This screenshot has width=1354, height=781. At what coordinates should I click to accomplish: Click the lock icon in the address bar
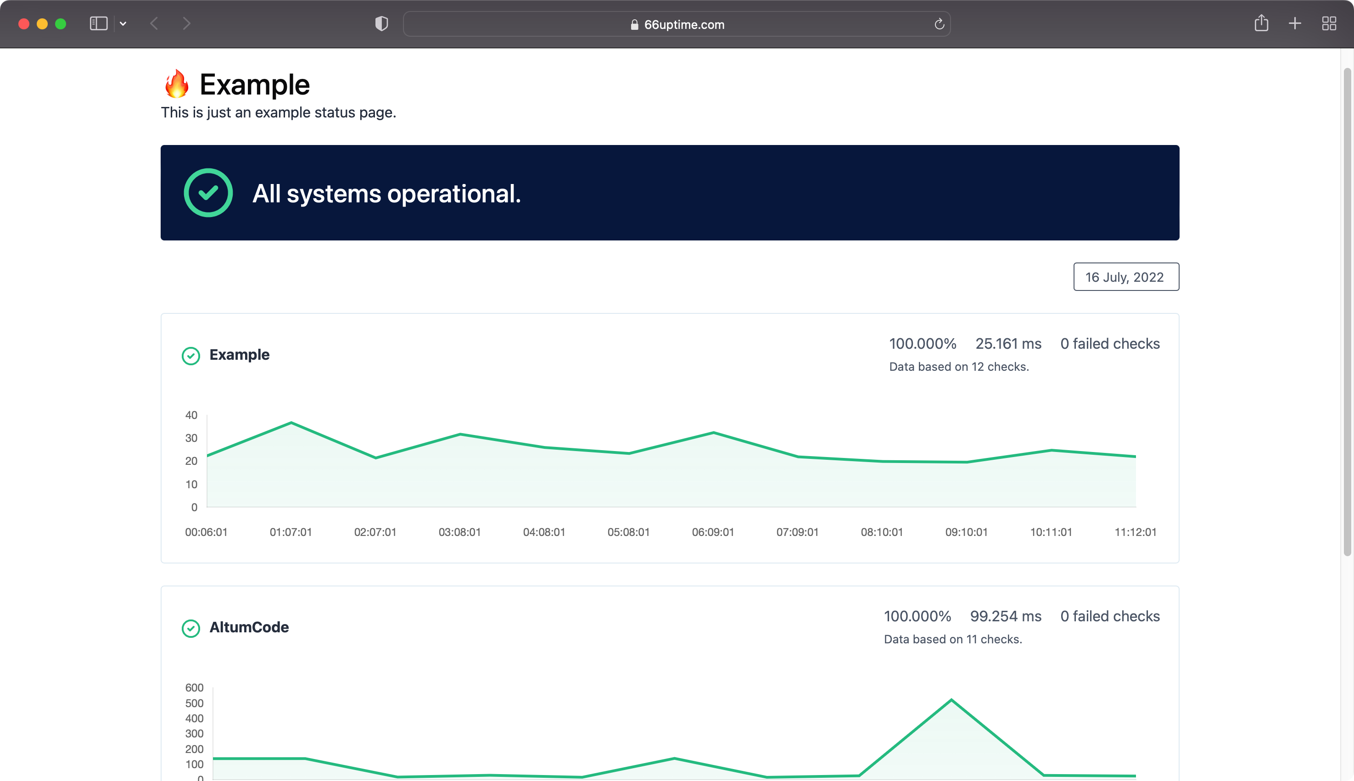(634, 25)
